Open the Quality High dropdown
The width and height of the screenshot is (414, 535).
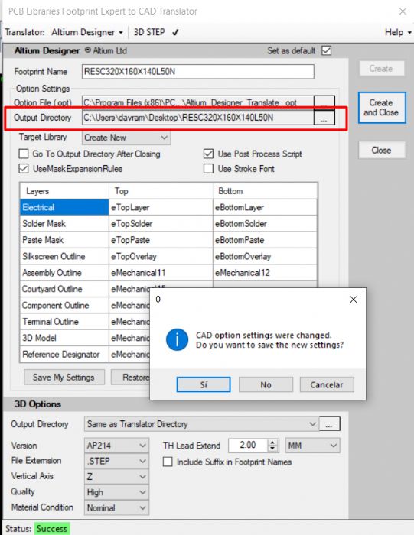tap(116, 492)
